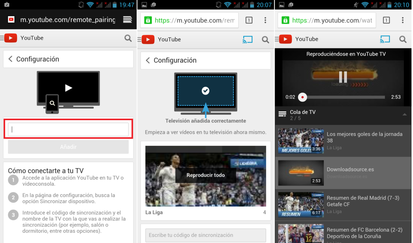Collapse the Cola de TV queue arrow
The width and height of the screenshot is (413, 243).
tap(405, 115)
